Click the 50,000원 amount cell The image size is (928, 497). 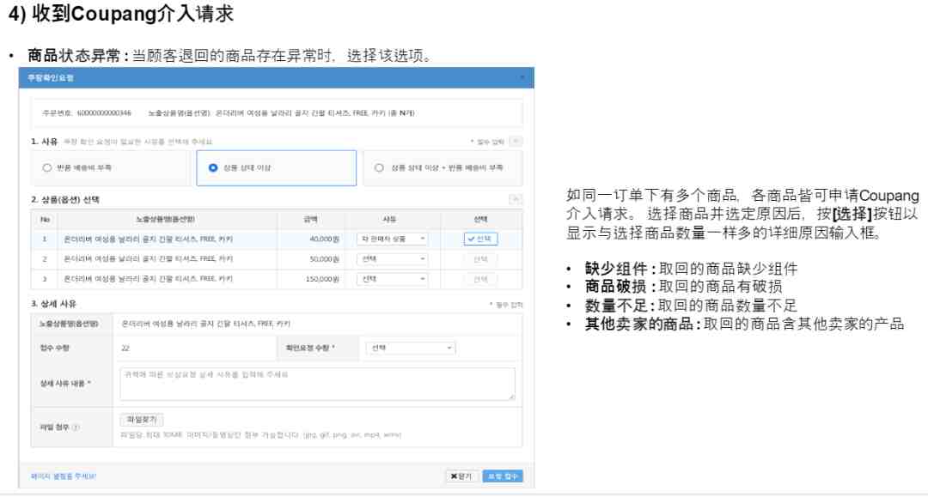pyautogui.click(x=324, y=259)
